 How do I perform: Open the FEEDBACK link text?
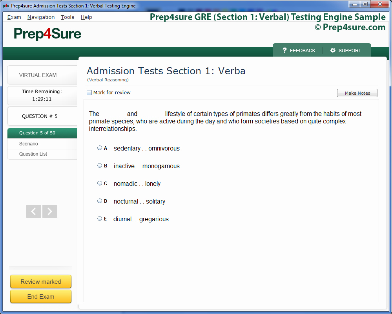303,51
